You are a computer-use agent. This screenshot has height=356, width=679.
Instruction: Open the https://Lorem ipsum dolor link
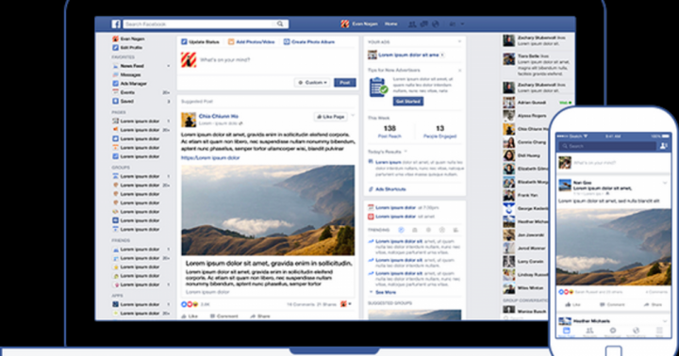(210, 157)
